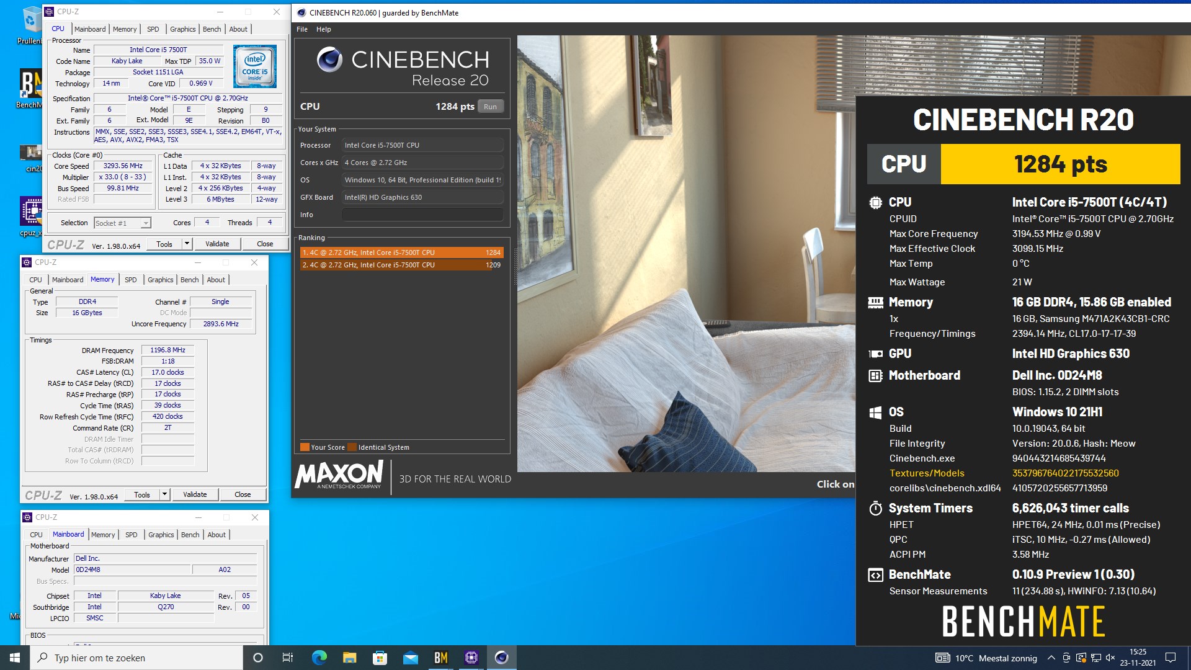The image size is (1191, 670).
Task: Click the Intel Core i5 logo in CPU-Z
Action: tap(255, 66)
